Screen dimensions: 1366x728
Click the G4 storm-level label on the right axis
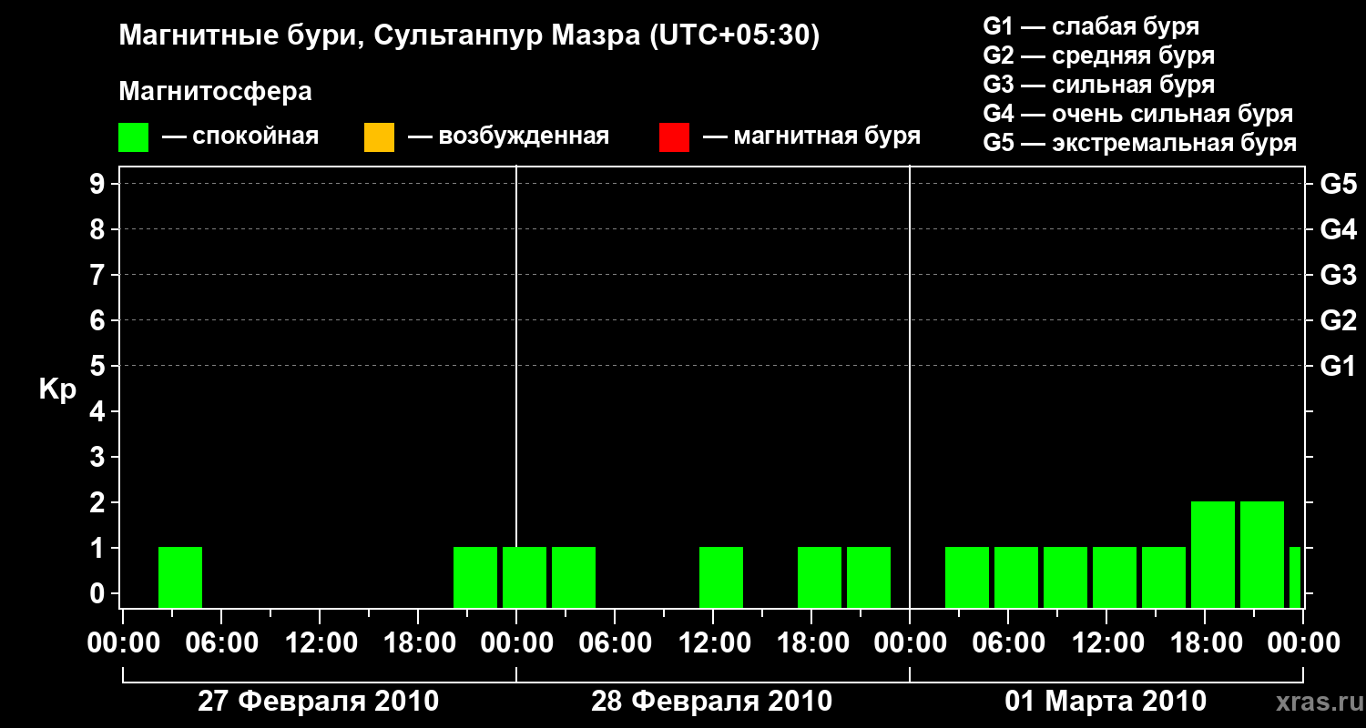(1338, 229)
